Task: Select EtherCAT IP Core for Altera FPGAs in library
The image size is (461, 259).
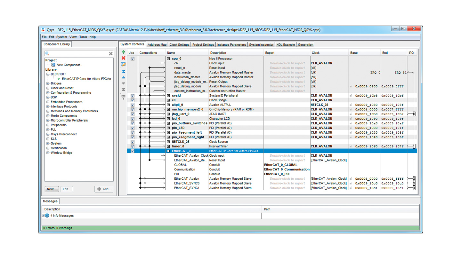Action: pos(86,79)
